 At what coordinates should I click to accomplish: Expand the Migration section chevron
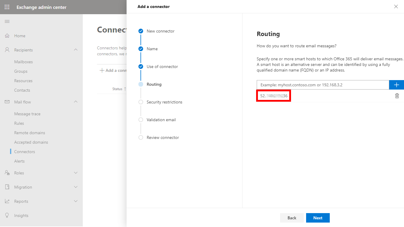[x=76, y=187]
